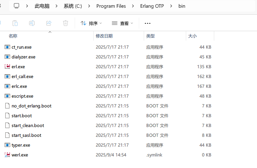Click the share icon in toolbar
This screenshot has height=168, width=257.
pos(49,23)
